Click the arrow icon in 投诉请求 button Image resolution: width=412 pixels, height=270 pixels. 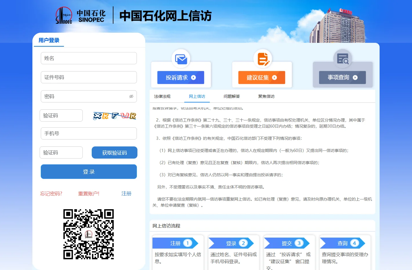pos(194,78)
